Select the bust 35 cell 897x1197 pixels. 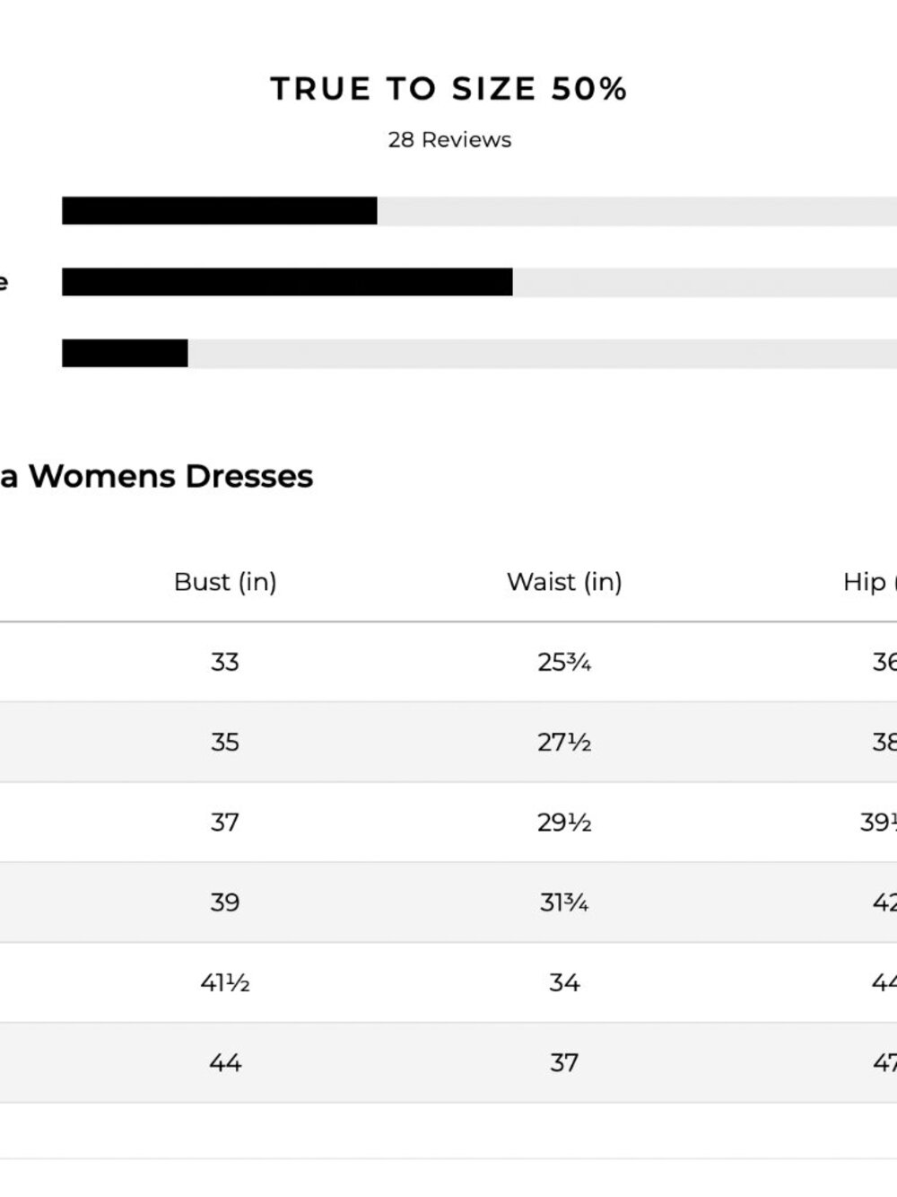tap(225, 742)
